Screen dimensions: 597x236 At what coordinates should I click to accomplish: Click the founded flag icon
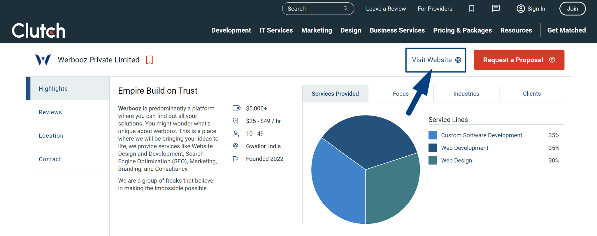(x=236, y=159)
